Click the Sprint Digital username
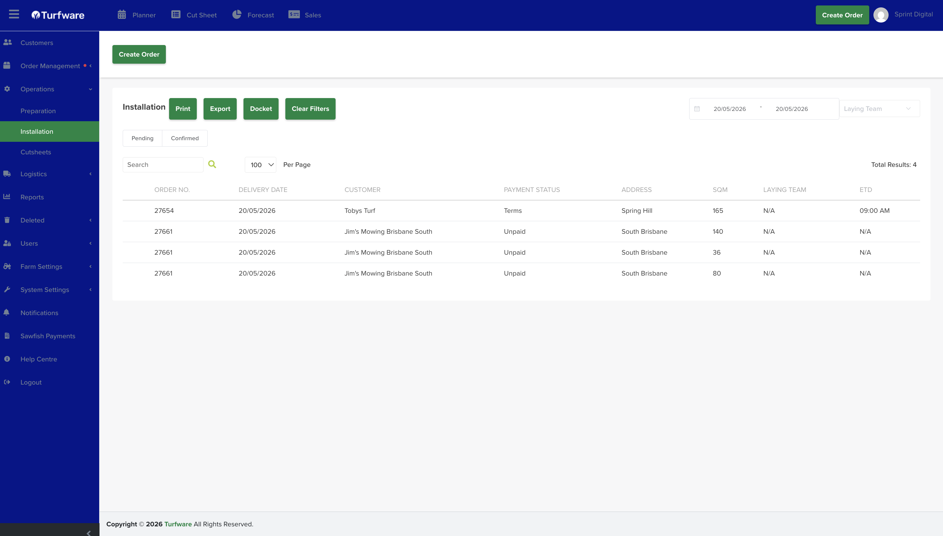 coord(913,14)
